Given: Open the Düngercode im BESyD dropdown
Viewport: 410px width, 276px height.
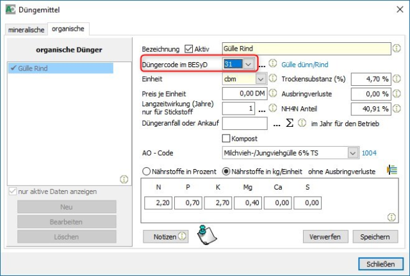Looking at the screenshot, I should coord(249,64).
